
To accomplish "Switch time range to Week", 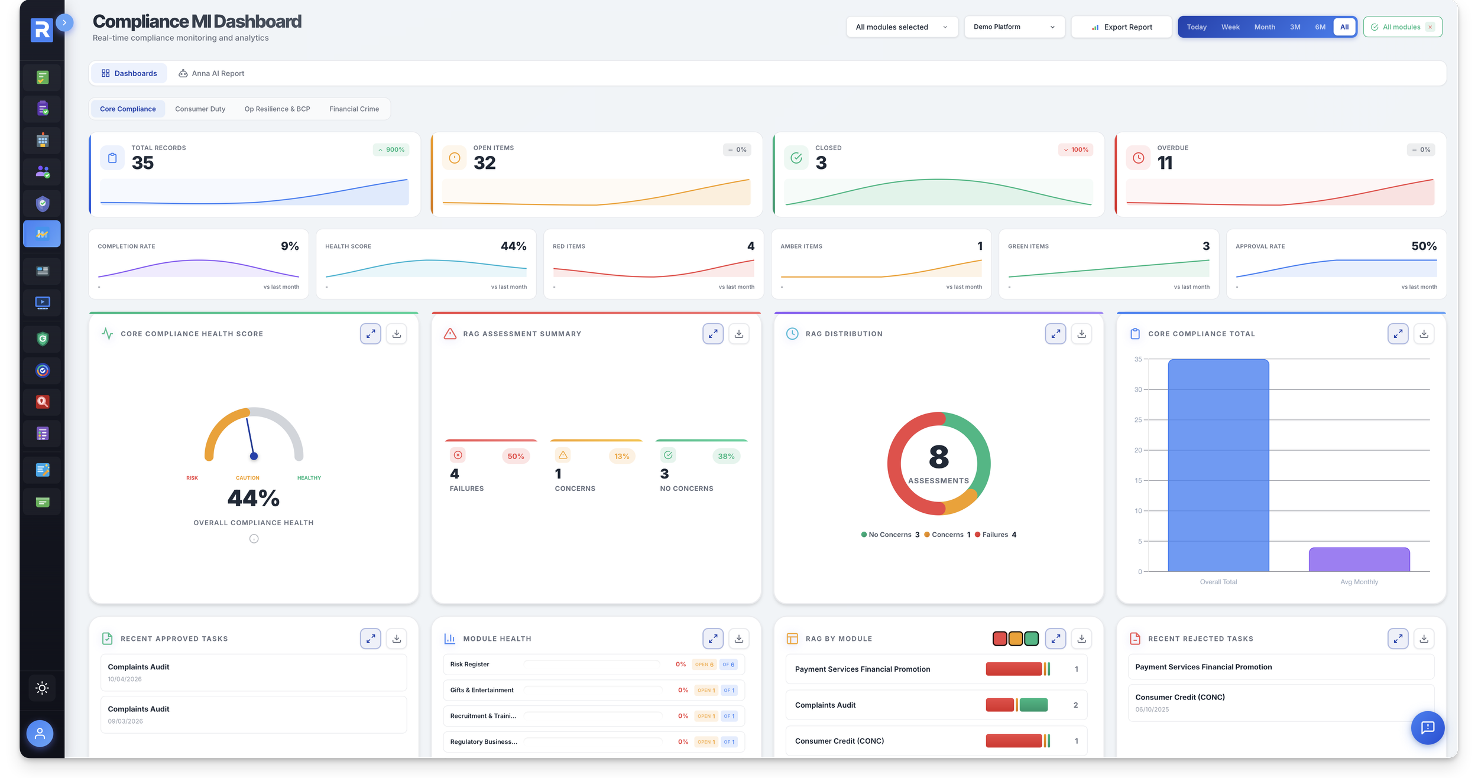I will tap(1230, 27).
